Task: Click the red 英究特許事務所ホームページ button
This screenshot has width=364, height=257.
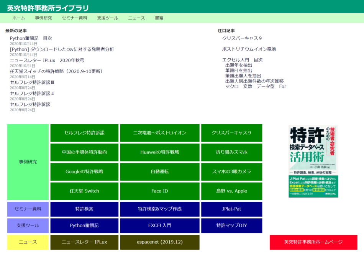Action: [x=313, y=242]
